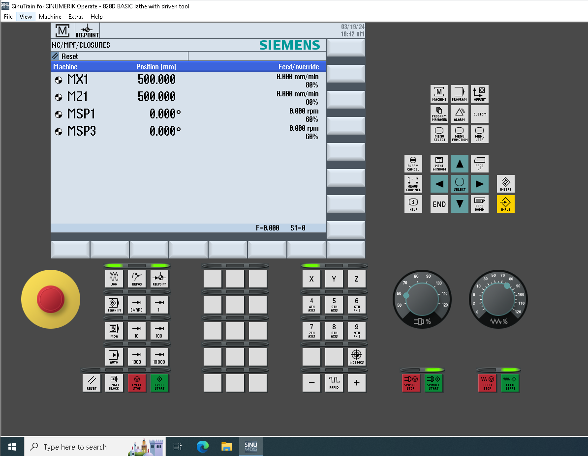Open the ALARM key

pos(460,114)
